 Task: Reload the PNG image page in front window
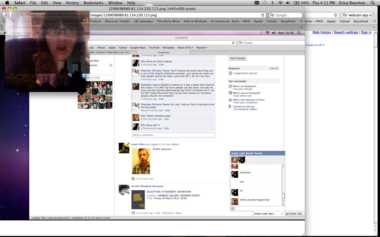(263, 15)
